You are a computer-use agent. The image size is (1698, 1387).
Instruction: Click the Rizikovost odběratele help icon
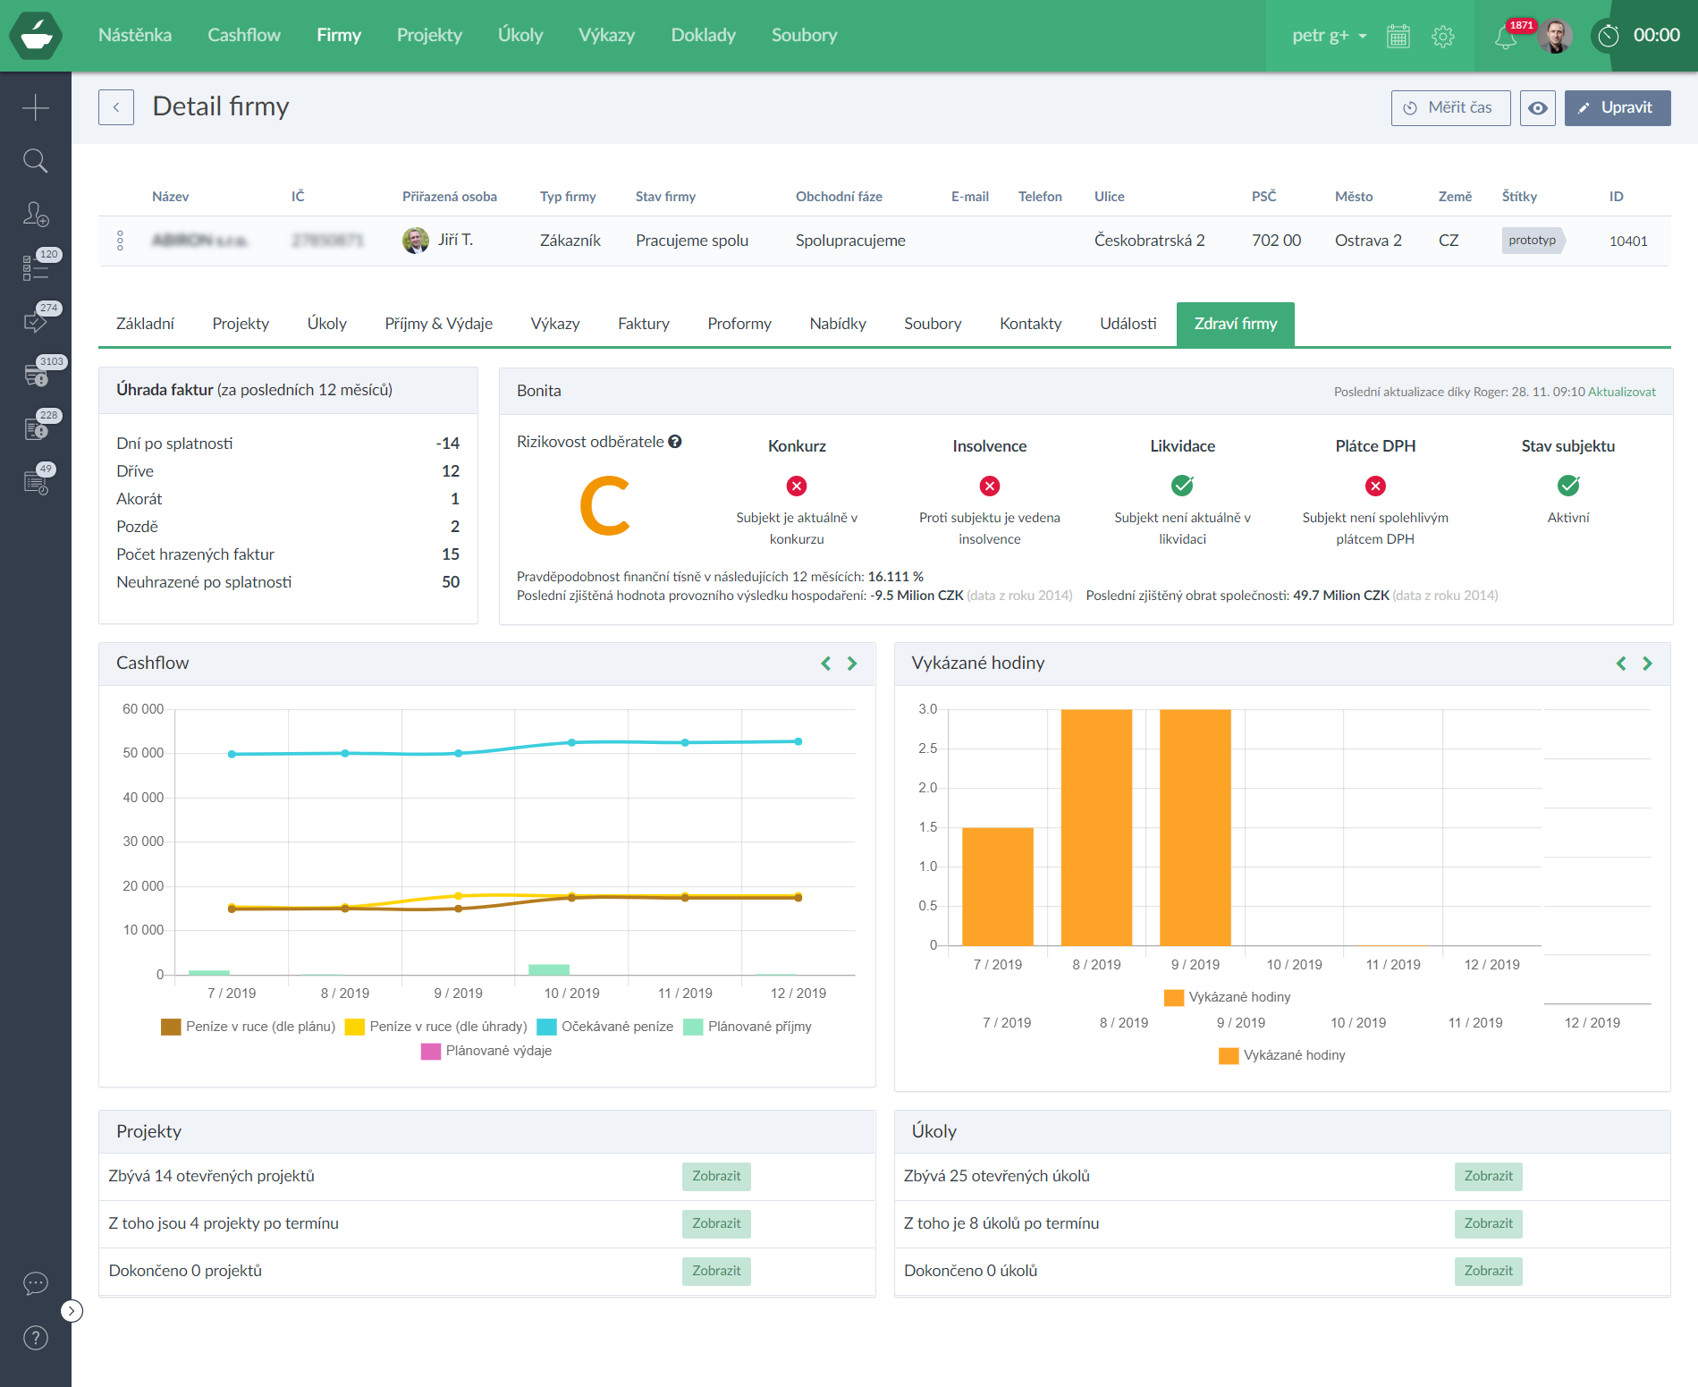click(x=675, y=442)
